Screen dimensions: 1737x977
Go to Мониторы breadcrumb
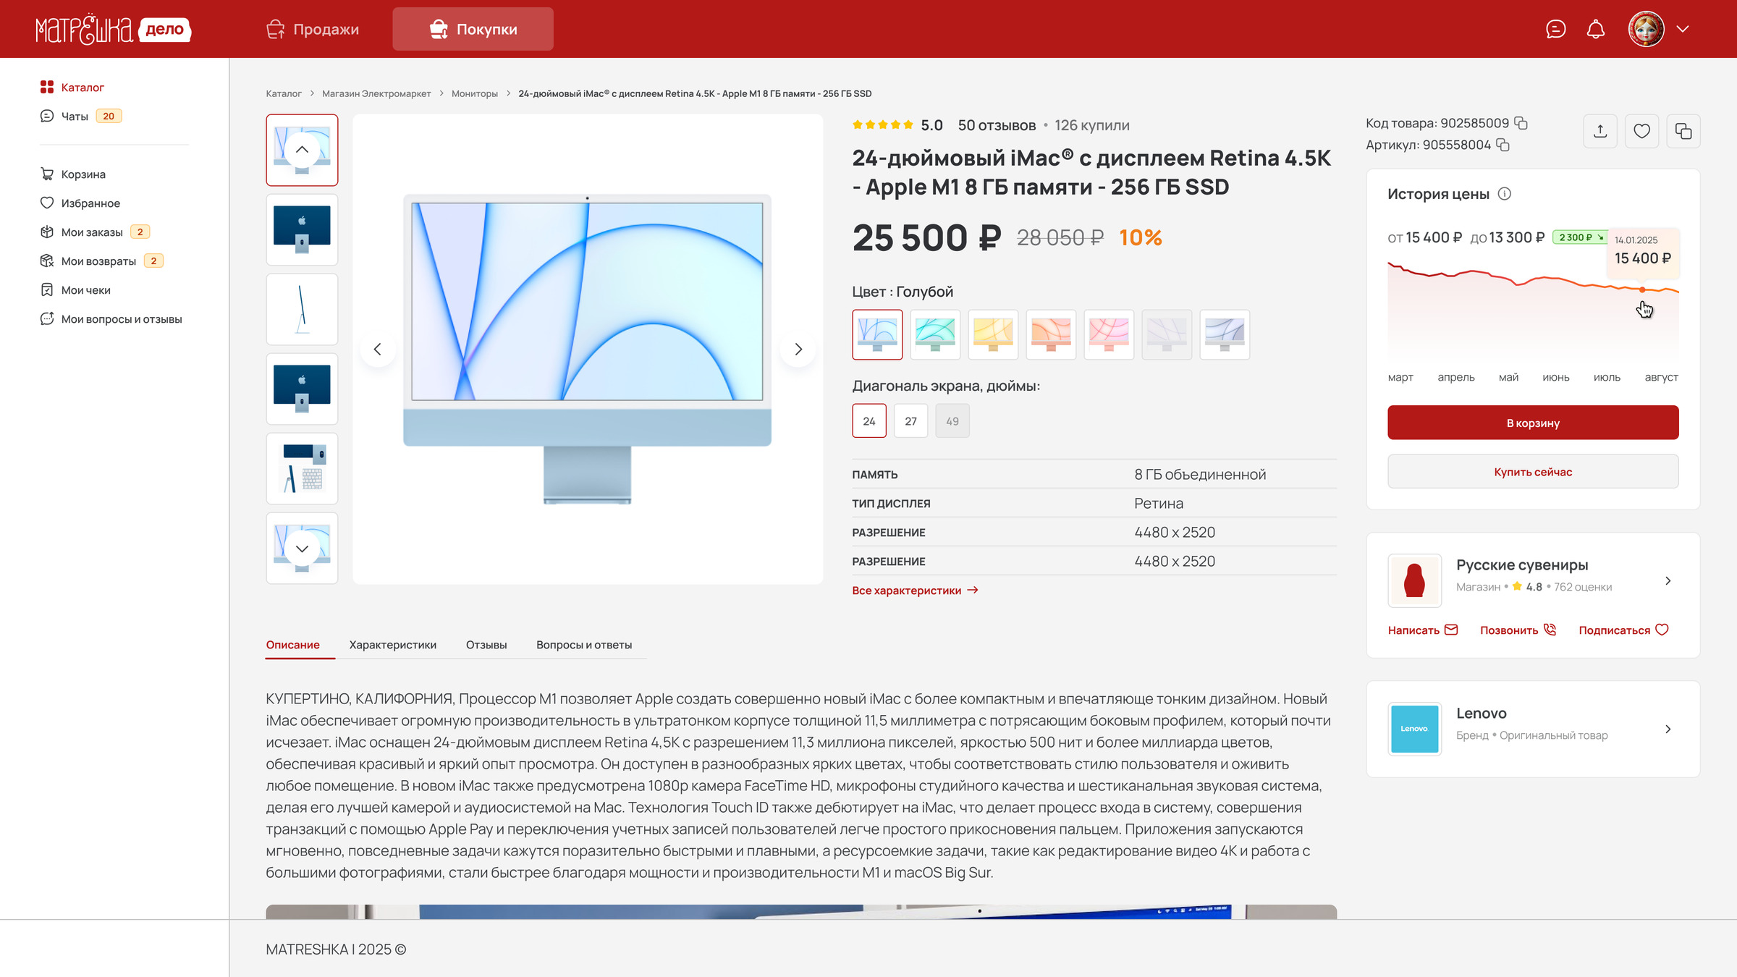[475, 93]
